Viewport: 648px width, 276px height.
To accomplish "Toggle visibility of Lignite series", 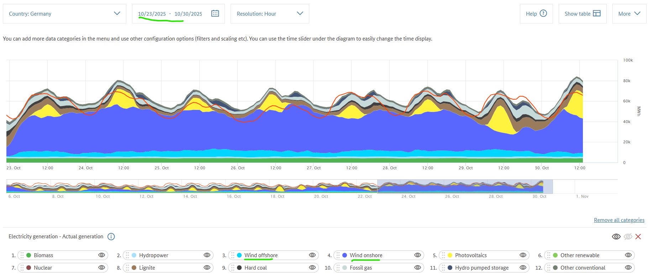I will [x=207, y=267].
